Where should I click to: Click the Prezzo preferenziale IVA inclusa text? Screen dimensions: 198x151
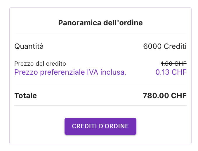click(x=70, y=72)
